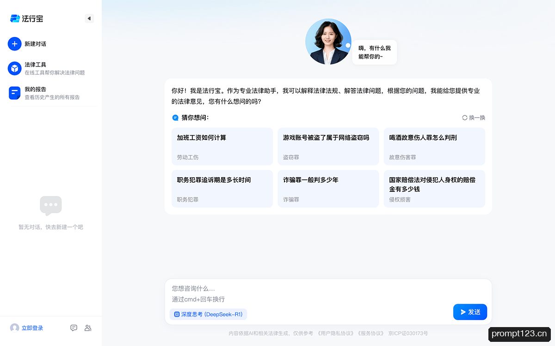Click the 立即登录 link
The width and height of the screenshot is (555, 346).
[x=32, y=328]
